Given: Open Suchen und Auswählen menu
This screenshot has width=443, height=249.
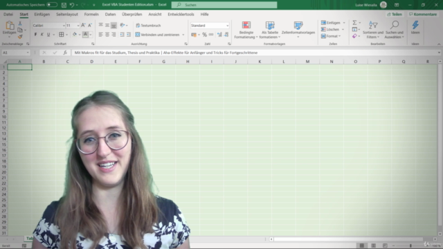Looking at the screenshot, I should click(395, 30).
